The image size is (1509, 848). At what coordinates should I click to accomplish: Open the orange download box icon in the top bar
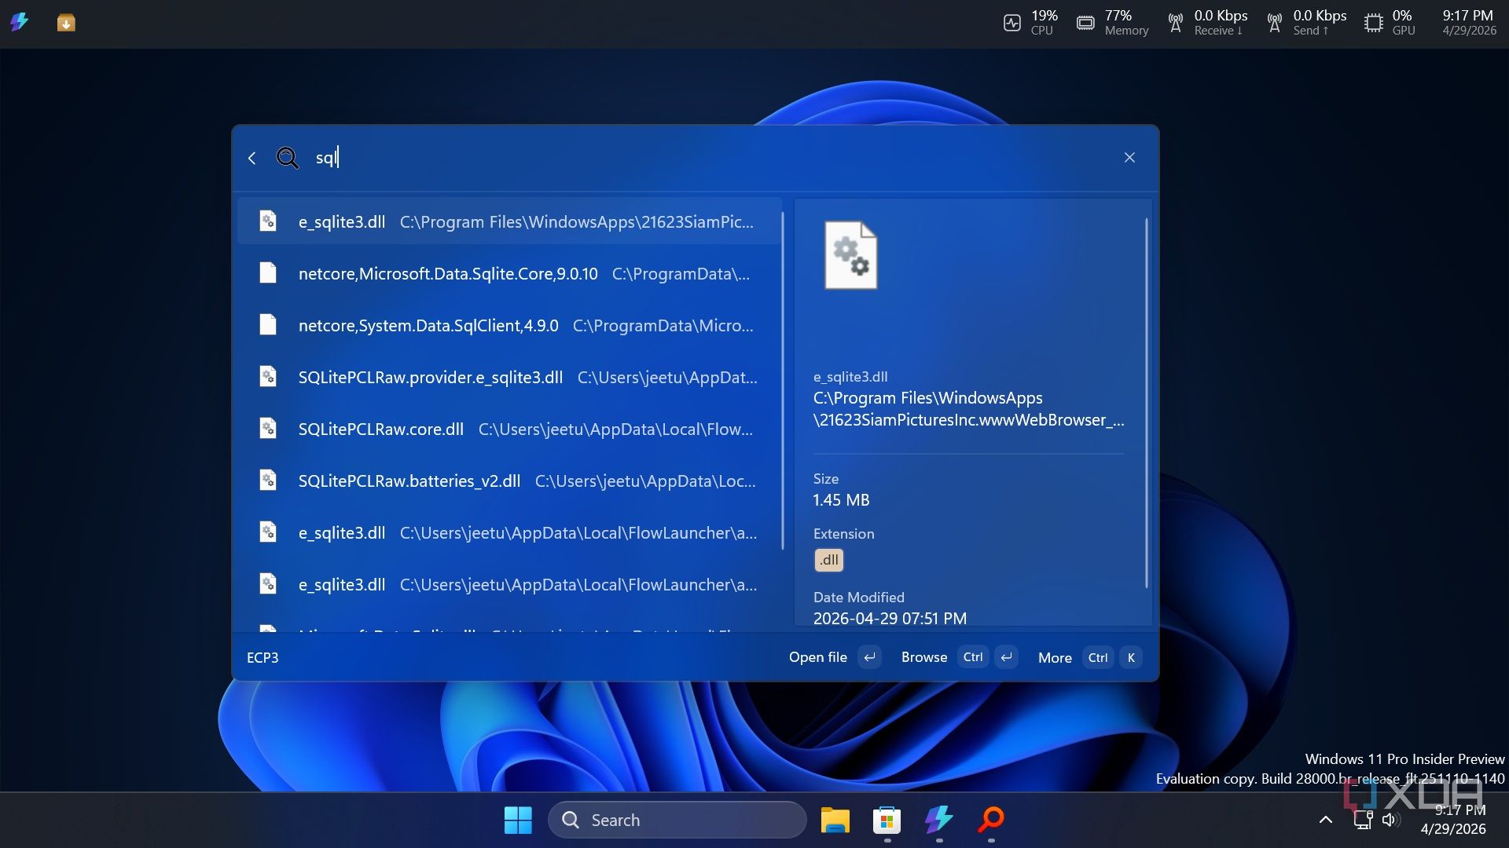(x=66, y=23)
